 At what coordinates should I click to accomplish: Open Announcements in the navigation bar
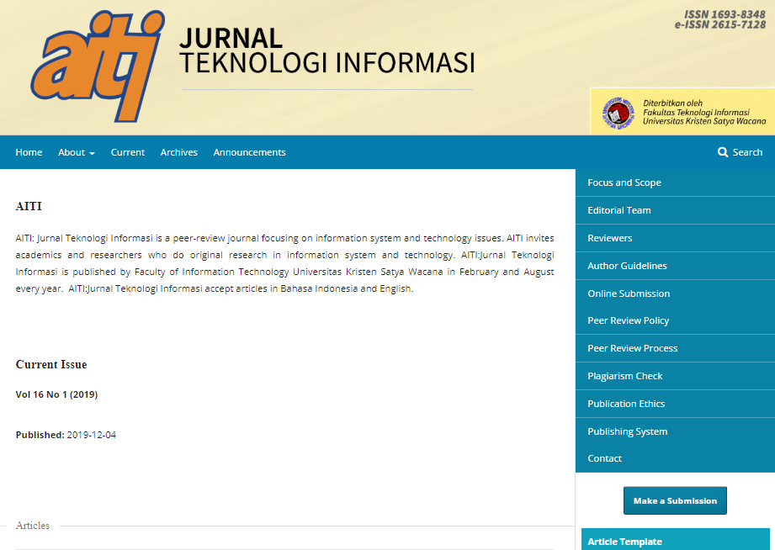[249, 152]
